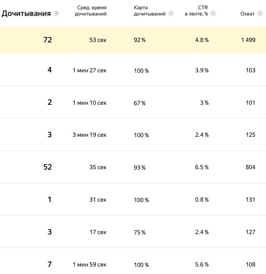Click the row with 3 мин 19 сек

click(133, 135)
